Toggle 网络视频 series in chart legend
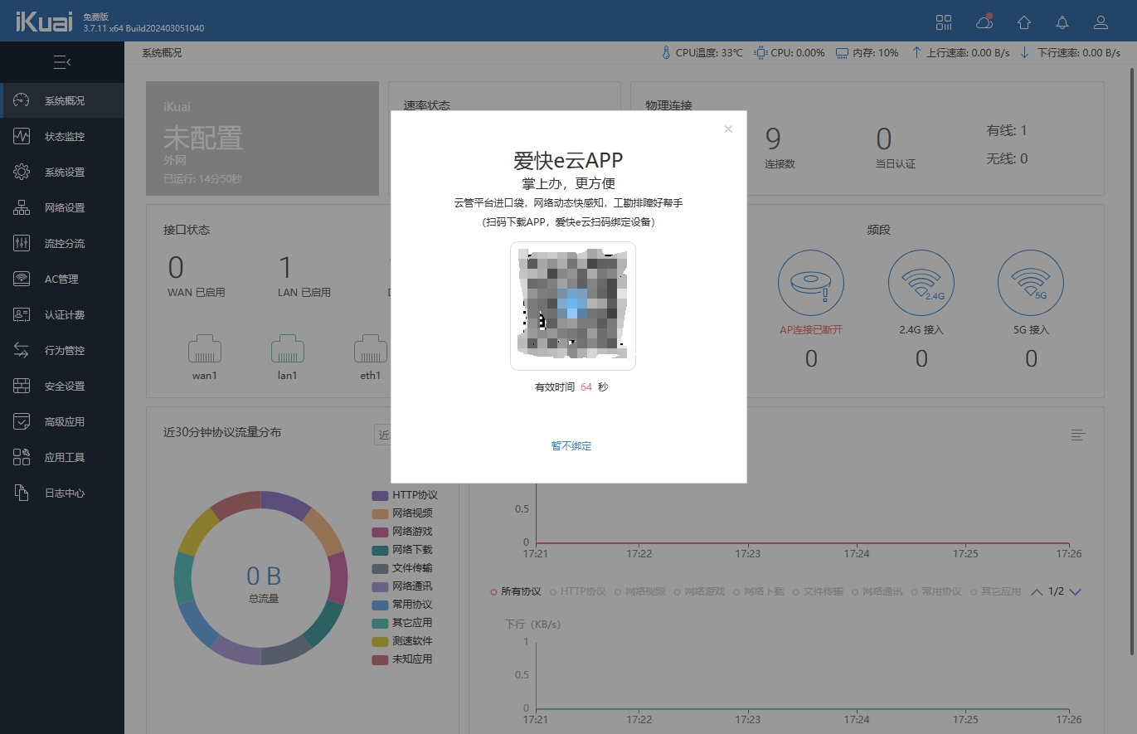Image resolution: width=1137 pixels, height=734 pixels. pyautogui.click(x=644, y=591)
